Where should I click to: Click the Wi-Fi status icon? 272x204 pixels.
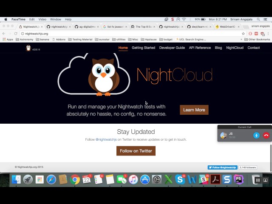click(184, 20)
